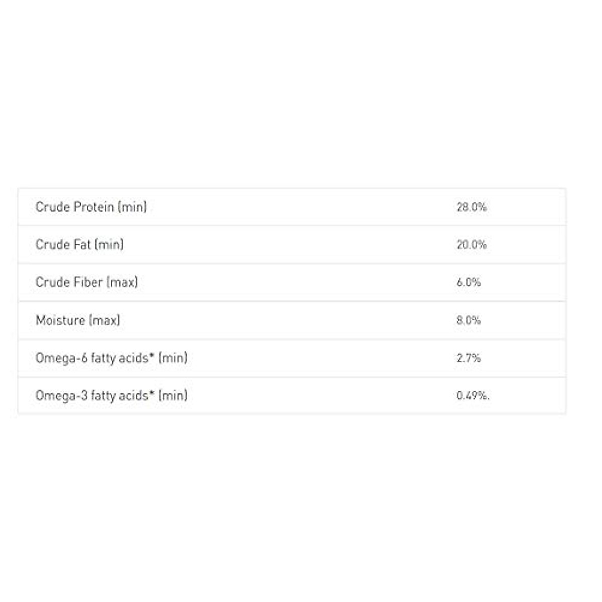Screen dimensions: 602x602
Task: Click the Crude Fat (min) label
Action: (79, 244)
